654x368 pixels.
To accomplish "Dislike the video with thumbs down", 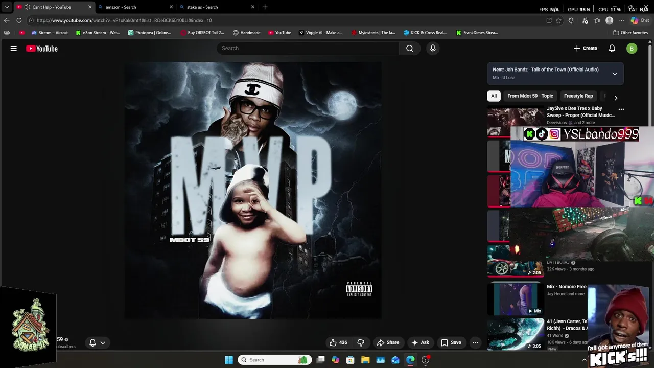I will [361, 342].
